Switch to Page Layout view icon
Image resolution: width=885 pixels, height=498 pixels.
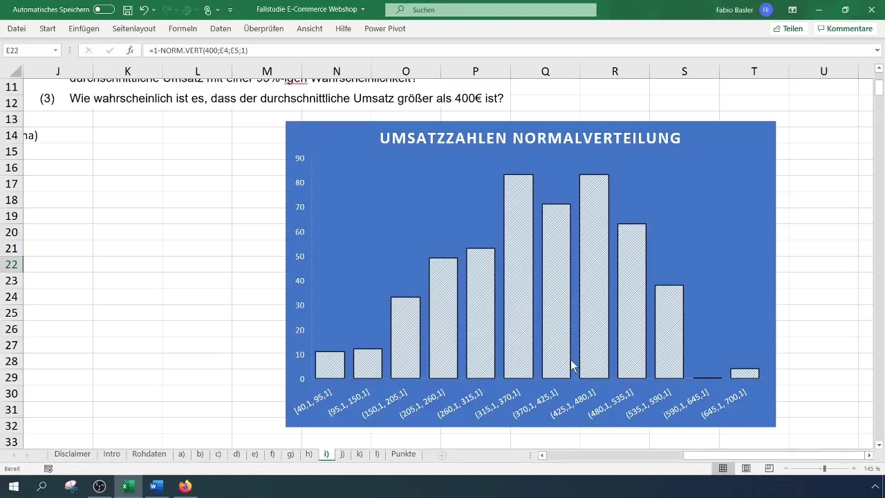point(746,469)
